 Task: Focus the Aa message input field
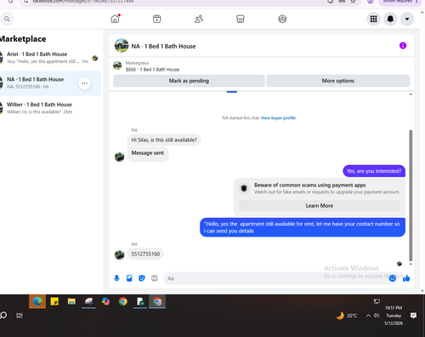275,278
